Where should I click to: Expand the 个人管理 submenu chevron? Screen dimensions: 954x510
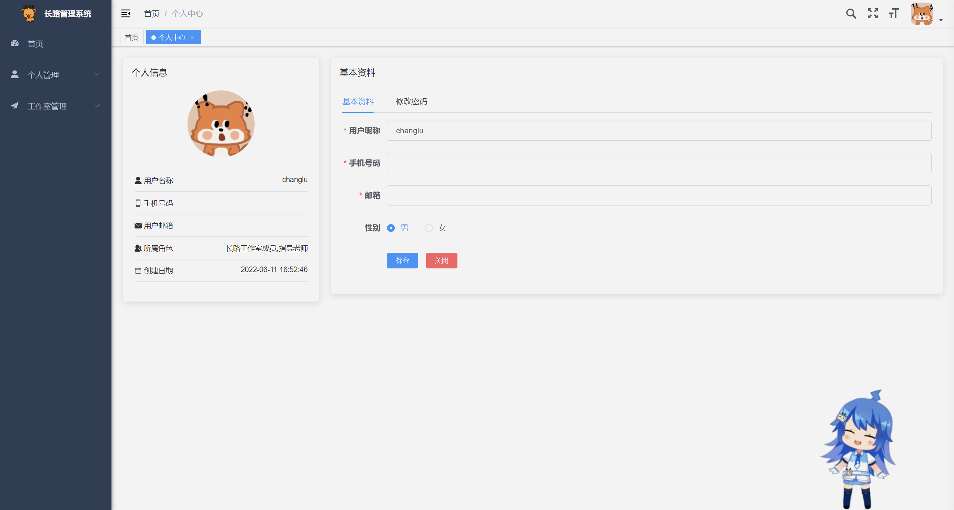pyautogui.click(x=97, y=74)
